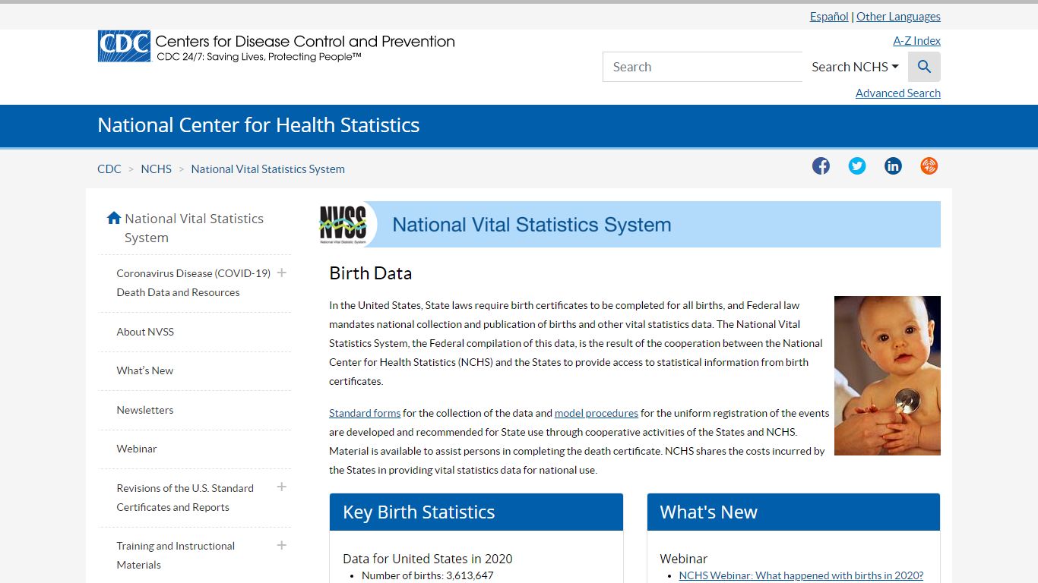Follow the Standard forms link

click(x=365, y=413)
